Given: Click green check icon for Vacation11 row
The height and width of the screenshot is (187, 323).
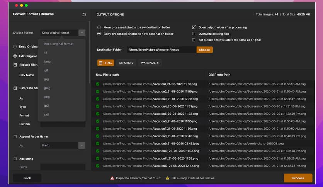Looking at the screenshot, I should (98, 158).
